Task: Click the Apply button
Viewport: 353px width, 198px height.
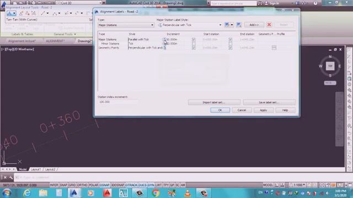Action: (263, 110)
